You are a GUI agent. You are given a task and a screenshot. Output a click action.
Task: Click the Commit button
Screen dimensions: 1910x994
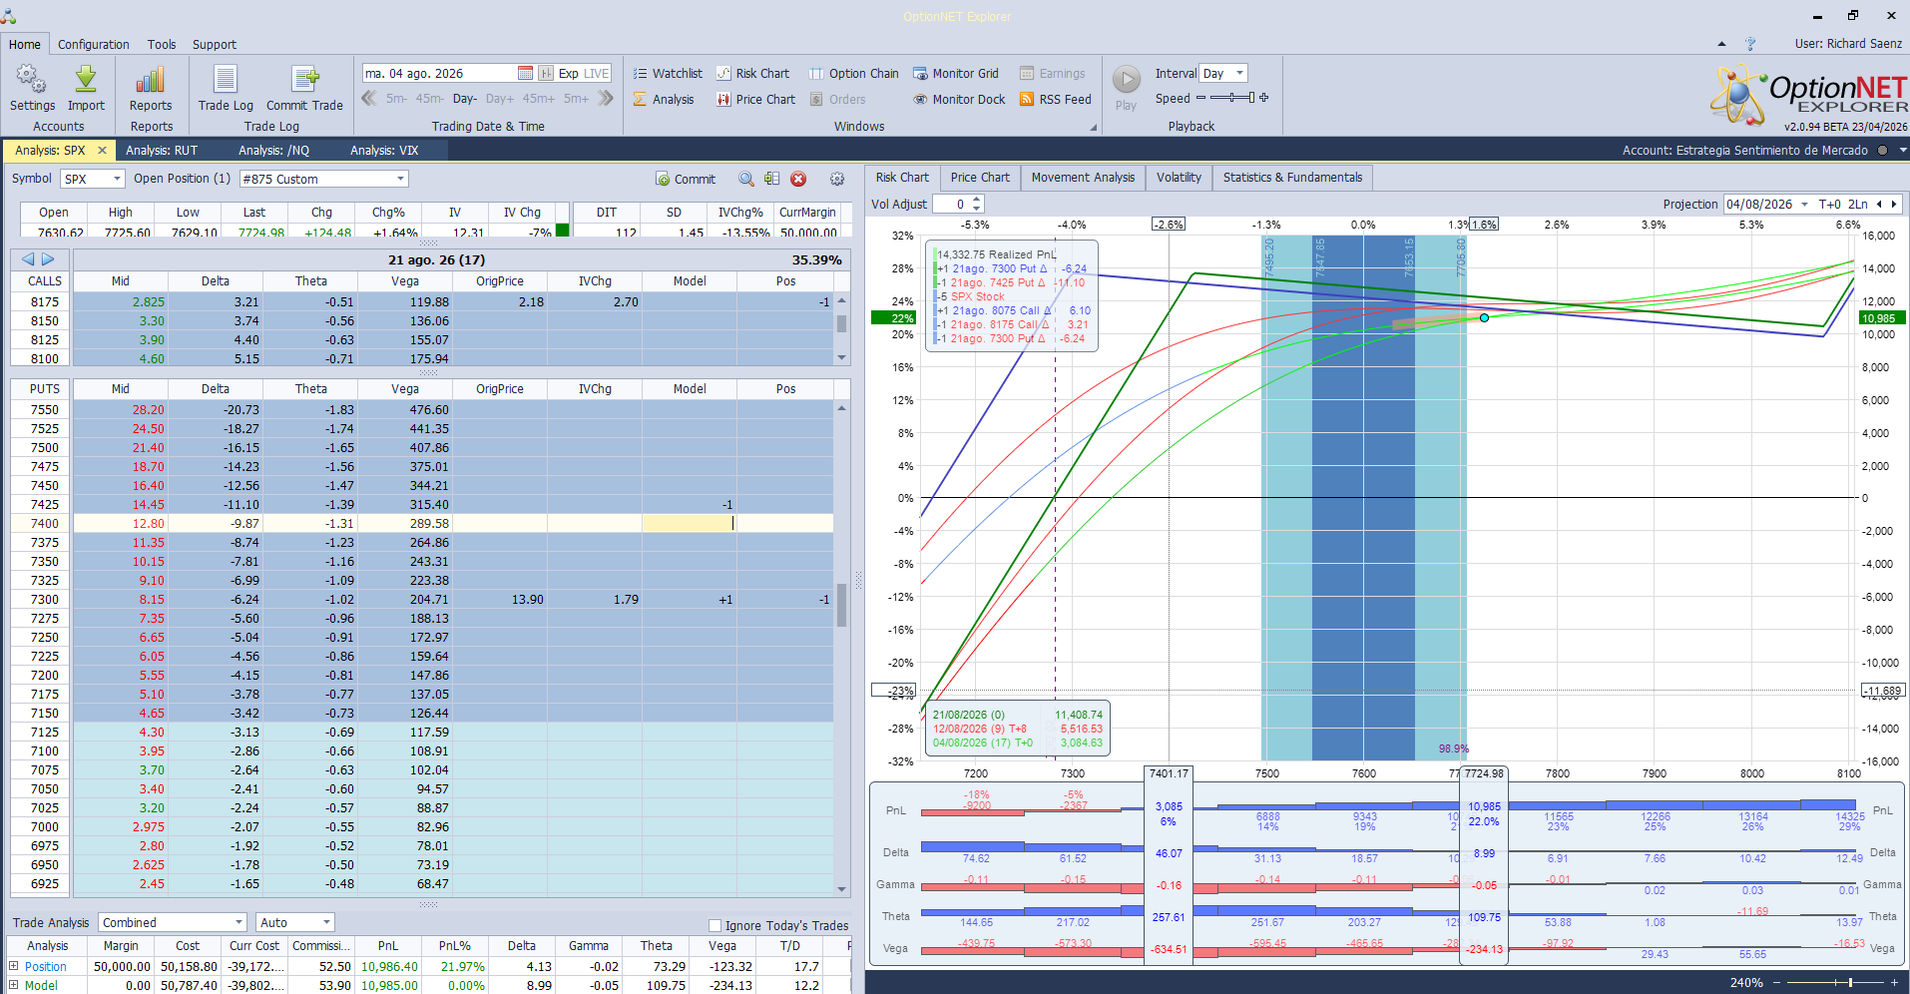pyautogui.click(x=686, y=179)
